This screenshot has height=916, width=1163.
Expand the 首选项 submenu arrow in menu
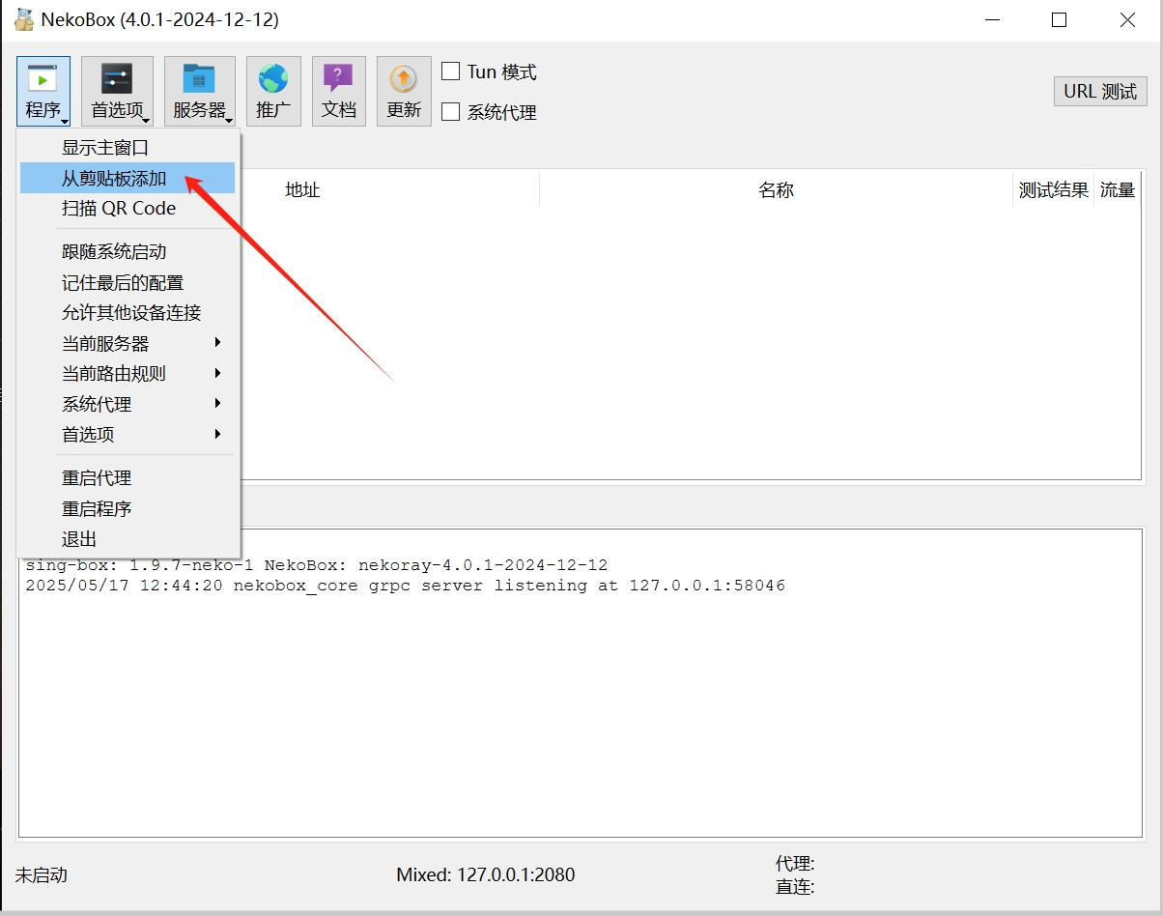[x=218, y=434]
